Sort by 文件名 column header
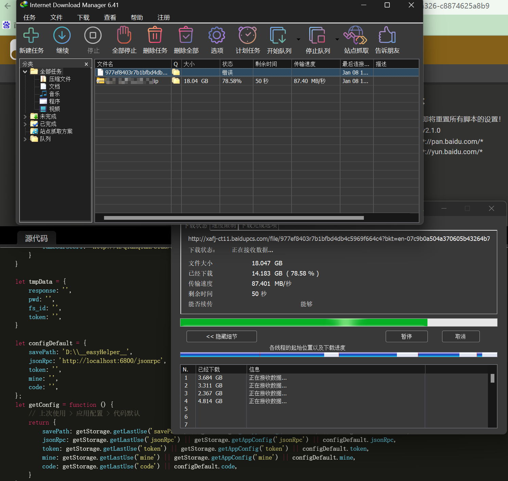The width and height of the screenshot is (508, 481). 133,64
